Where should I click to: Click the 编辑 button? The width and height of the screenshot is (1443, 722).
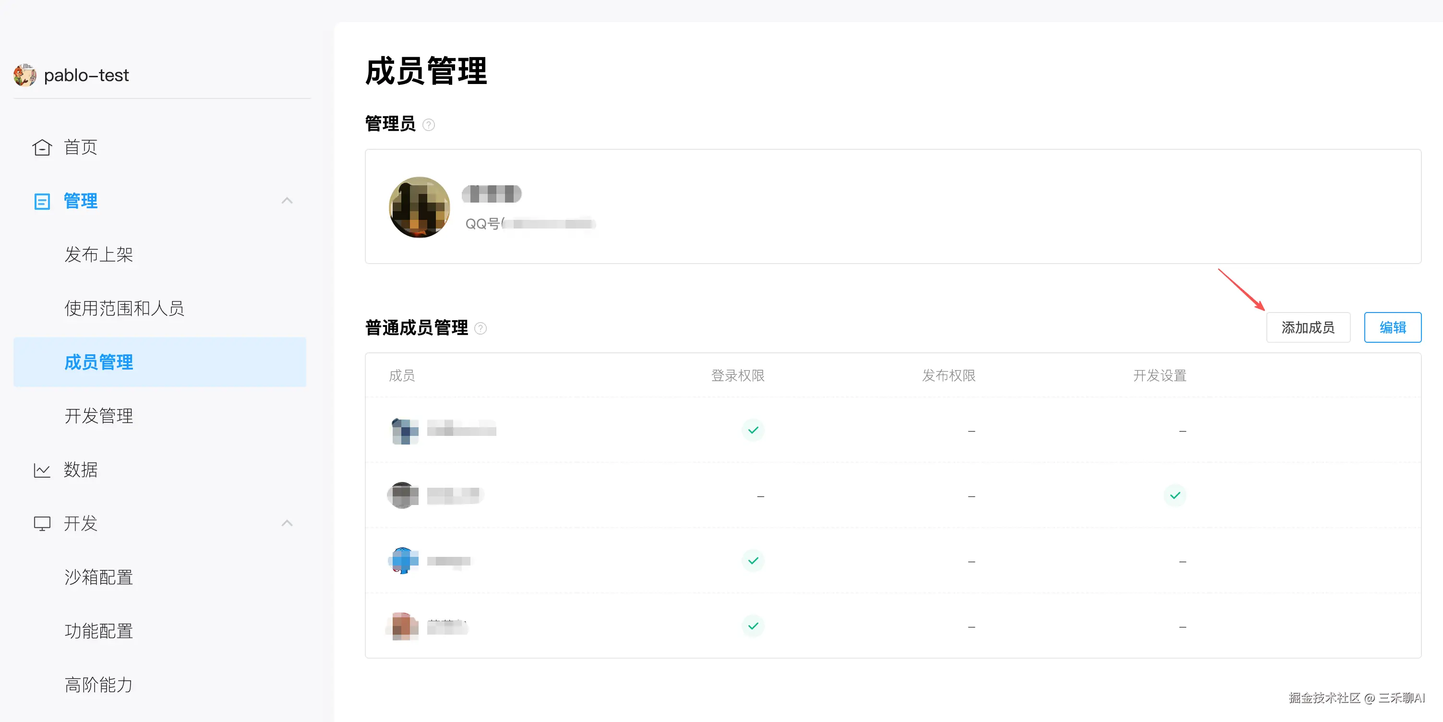tap(1392, 328)
